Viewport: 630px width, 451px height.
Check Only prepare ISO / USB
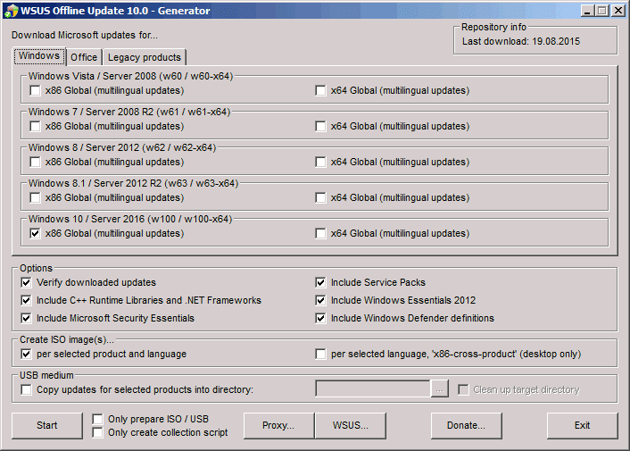click(97, 419)
